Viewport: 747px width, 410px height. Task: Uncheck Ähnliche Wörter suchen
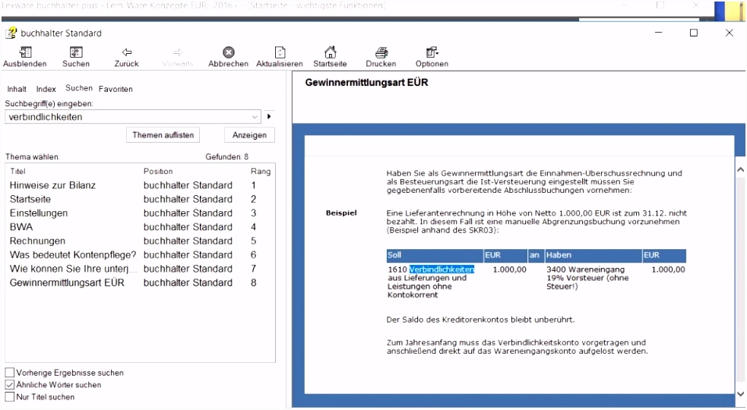tap(10, 384)
